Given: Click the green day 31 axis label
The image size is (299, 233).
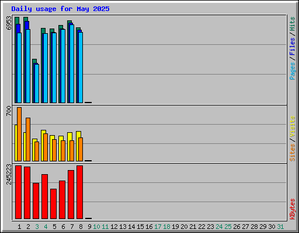Looking at the screenshot, I should pyautogui.click(x=280, y=227).
